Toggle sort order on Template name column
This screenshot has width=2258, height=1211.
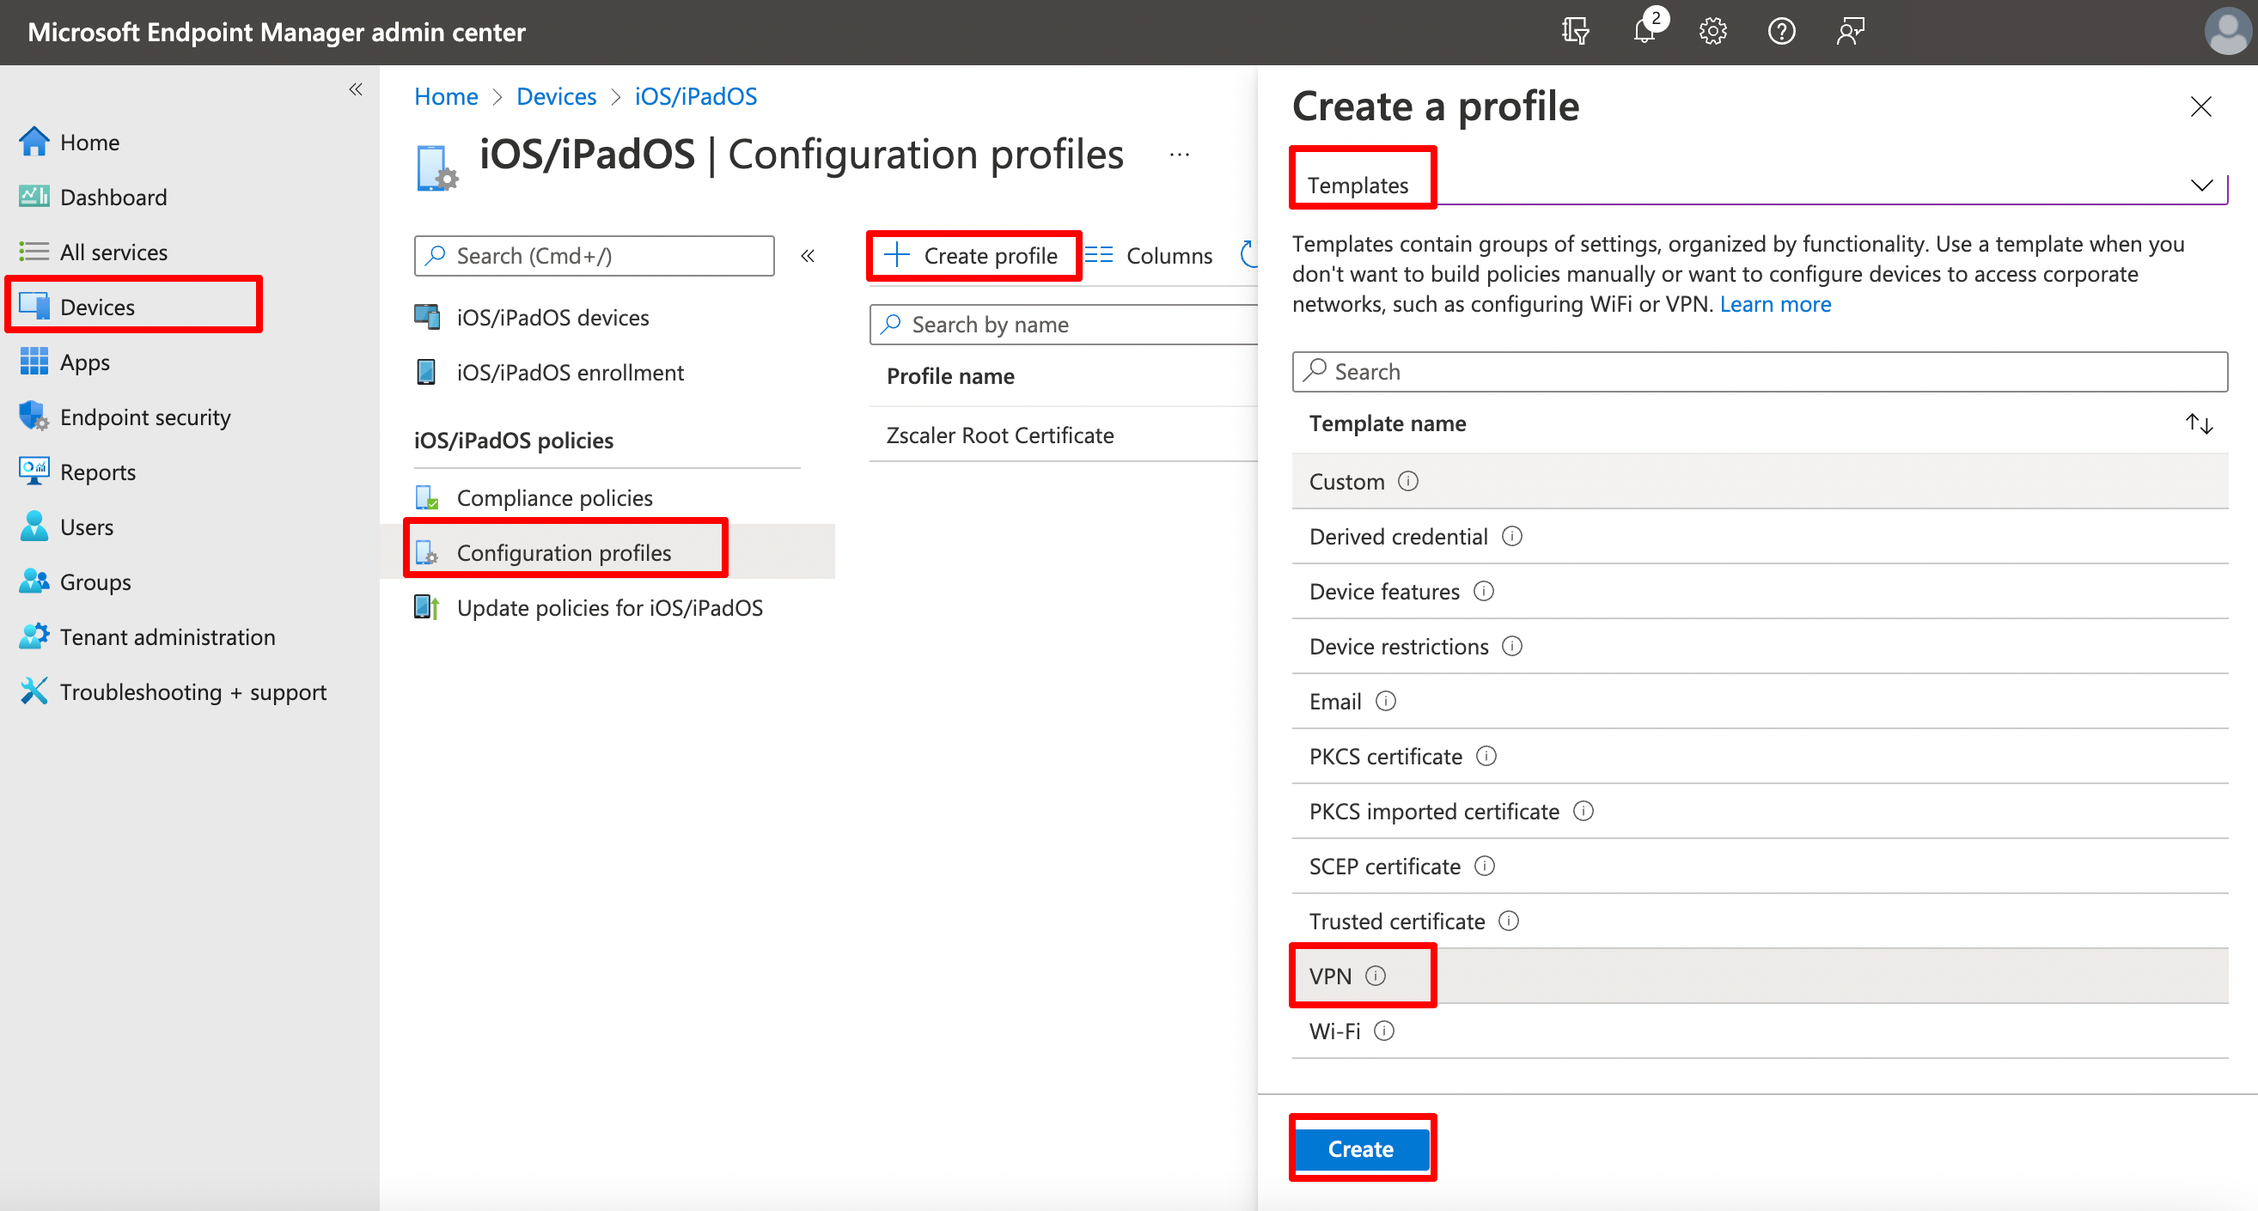tap(2200, 423)
